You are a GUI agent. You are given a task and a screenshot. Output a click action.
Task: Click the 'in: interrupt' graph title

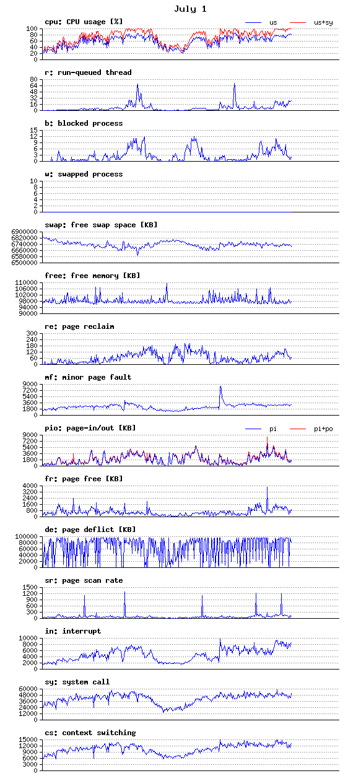[x=72, y=631]
